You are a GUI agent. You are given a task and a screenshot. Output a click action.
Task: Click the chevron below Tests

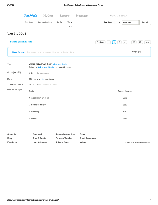point(70,27)
